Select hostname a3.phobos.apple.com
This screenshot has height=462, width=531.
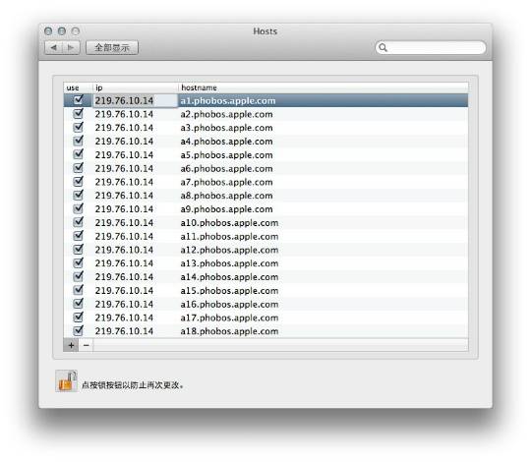226,128
